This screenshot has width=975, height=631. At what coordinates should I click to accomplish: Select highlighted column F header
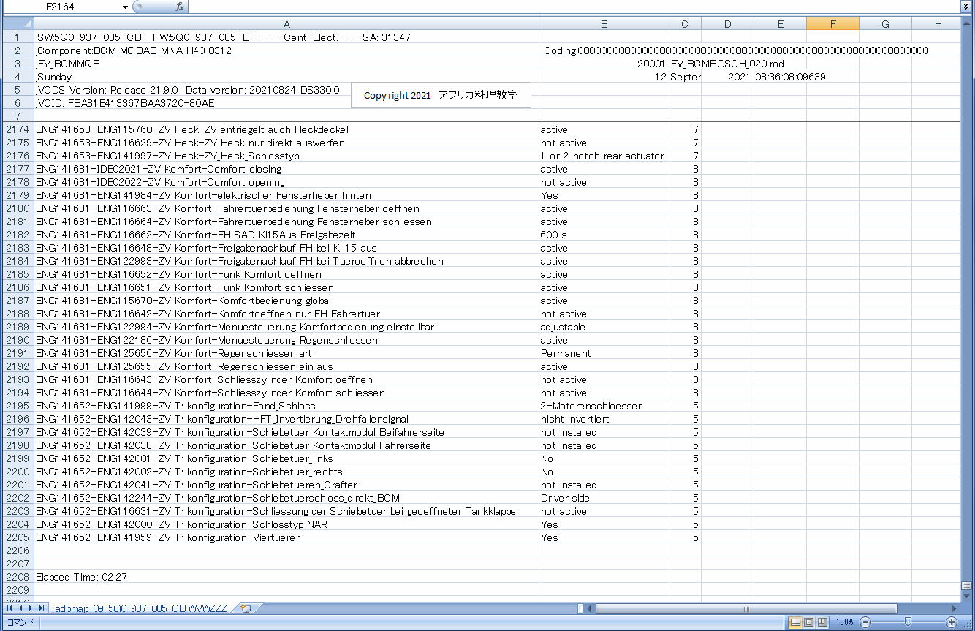[832, 24]
